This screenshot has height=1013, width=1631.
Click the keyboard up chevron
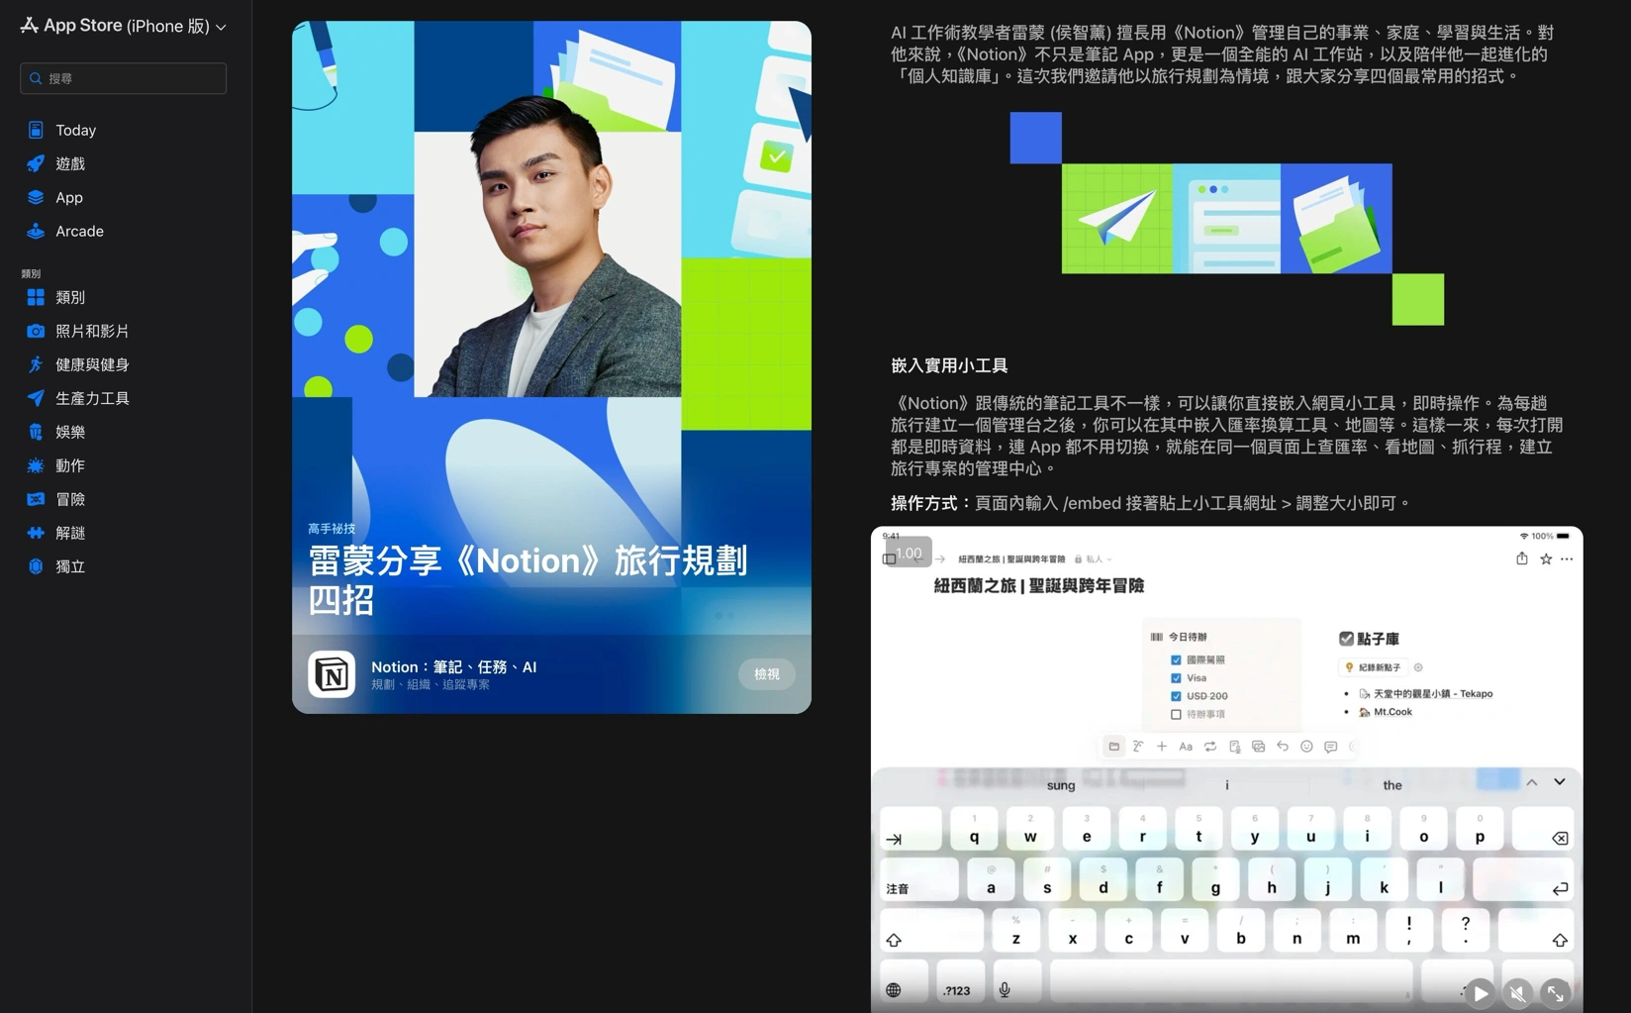click(x=1532, y=782)
